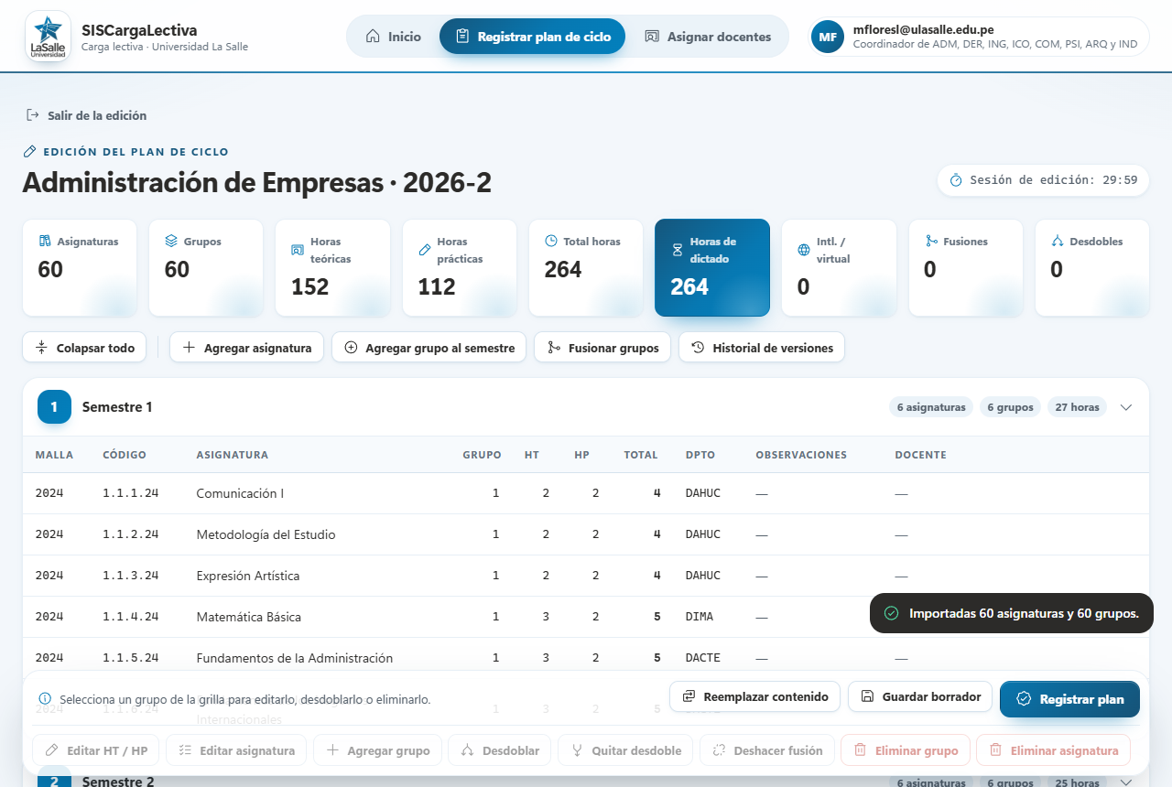
Task: Click the Horas teóricas card icon
Action: coord(298,250)
